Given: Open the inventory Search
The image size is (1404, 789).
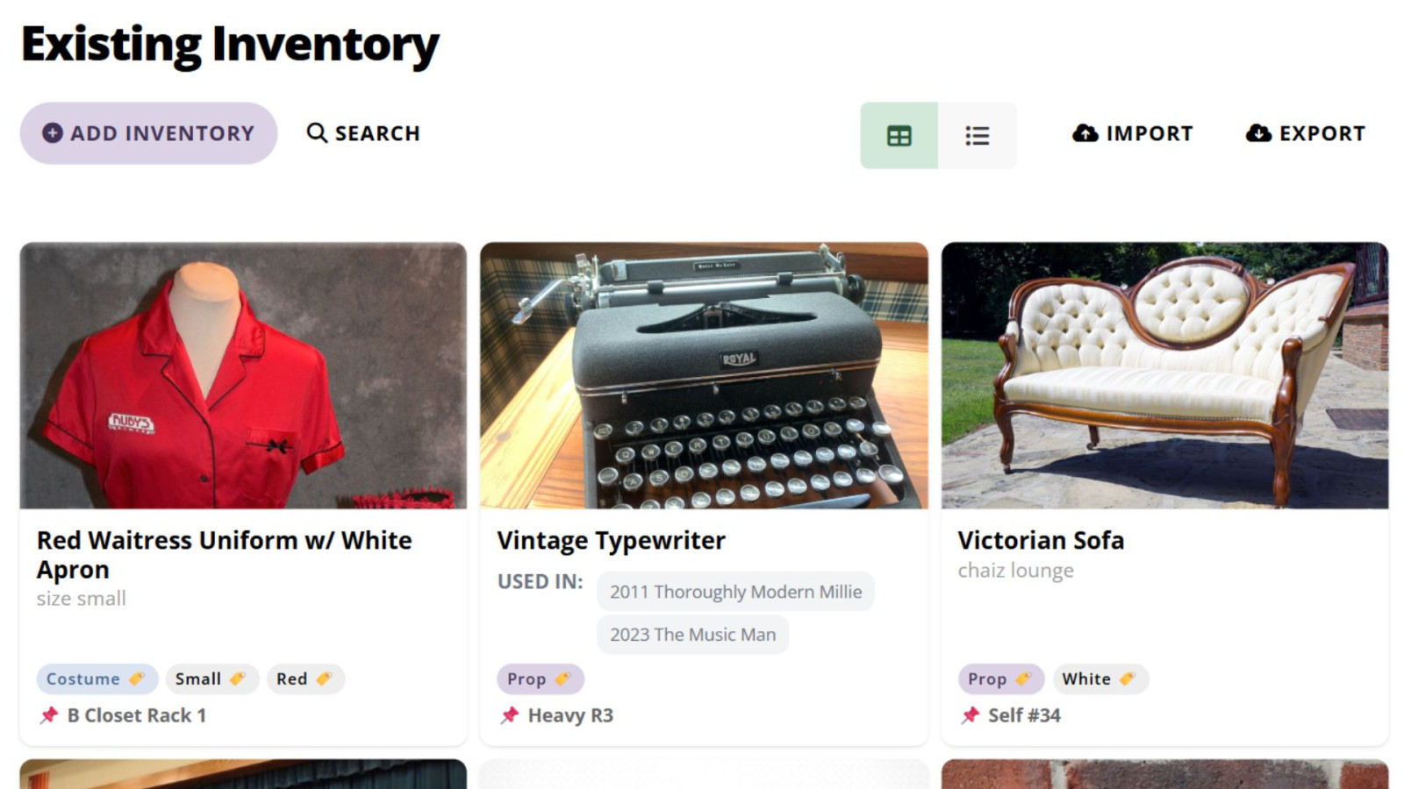Looking at the screenshot, I should click(363, 133).
